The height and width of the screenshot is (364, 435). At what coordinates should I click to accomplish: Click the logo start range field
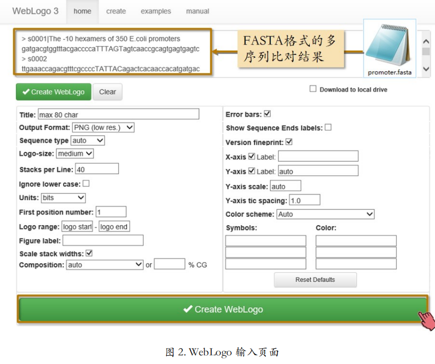click(x=77, y=226)
